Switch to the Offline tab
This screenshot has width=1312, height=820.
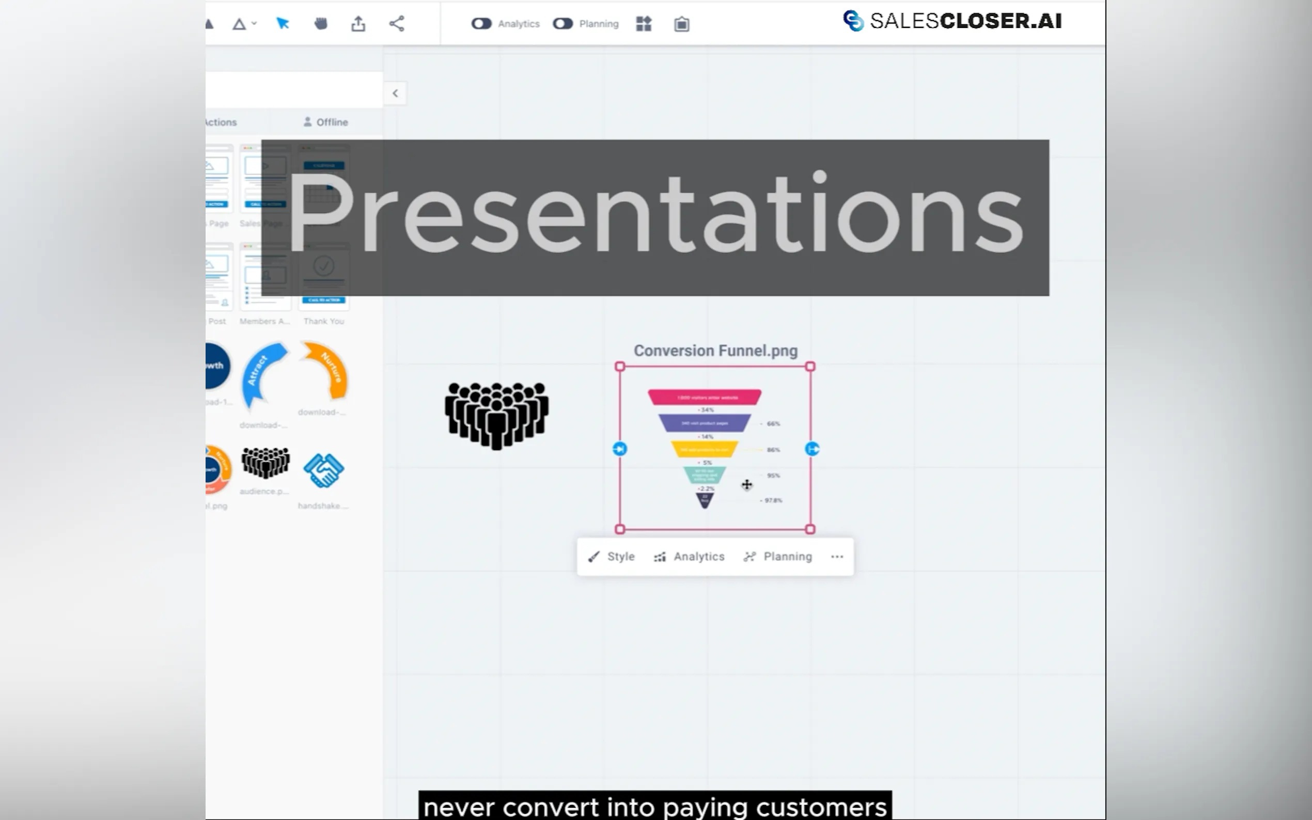click(326, 121)
